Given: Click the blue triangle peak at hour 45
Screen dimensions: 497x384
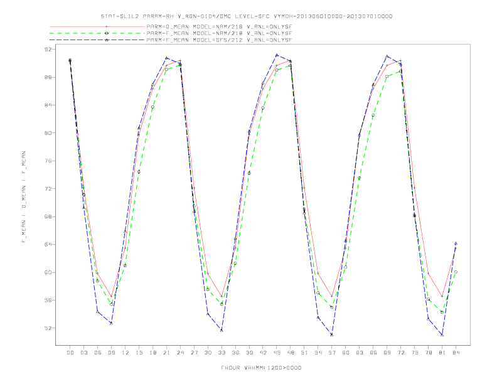Looking at the screenshot, I should [277, 55].
